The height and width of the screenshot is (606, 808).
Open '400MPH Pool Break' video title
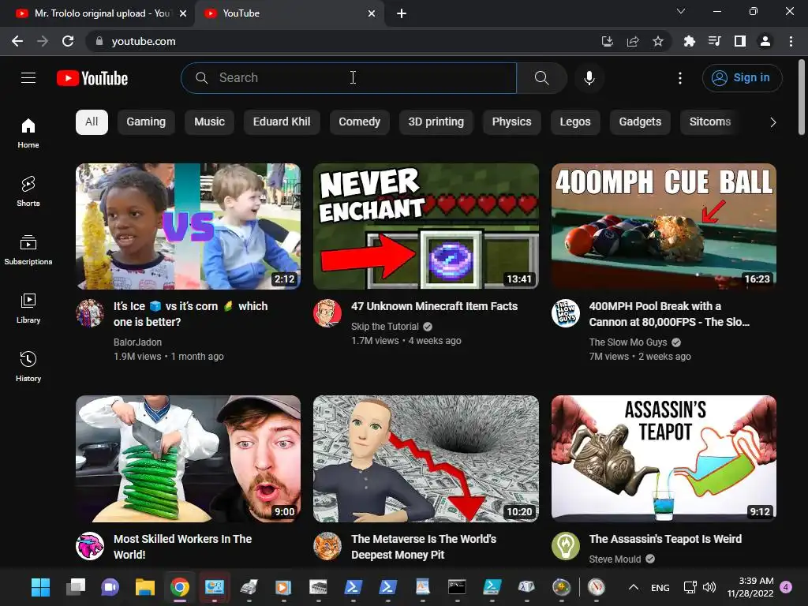(x=669, y=314)
